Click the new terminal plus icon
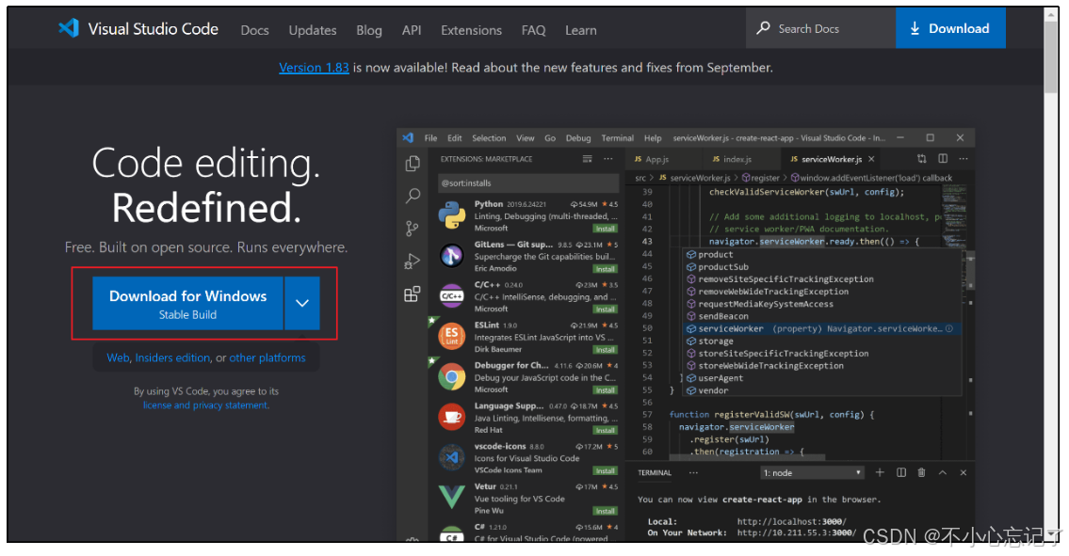The width and height of the screenshot is (1069, 556). click(x=881, y=472)
